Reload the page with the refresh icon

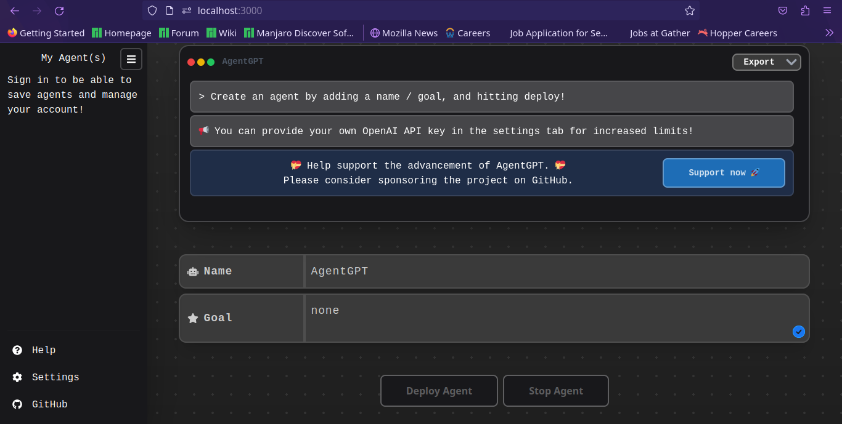coord(59,10)
